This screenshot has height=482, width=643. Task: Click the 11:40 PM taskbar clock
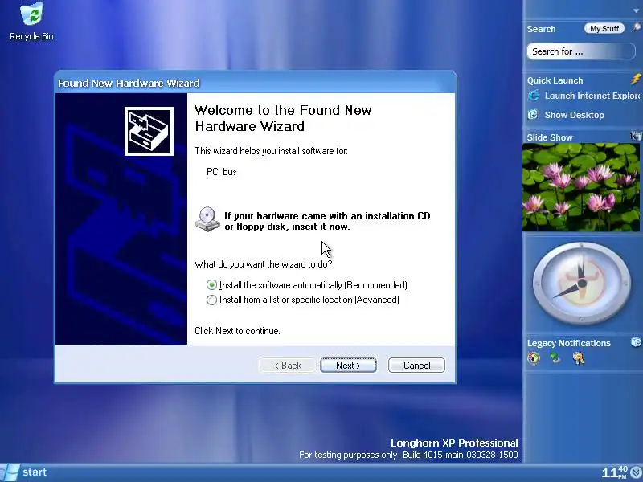point(615,472)
